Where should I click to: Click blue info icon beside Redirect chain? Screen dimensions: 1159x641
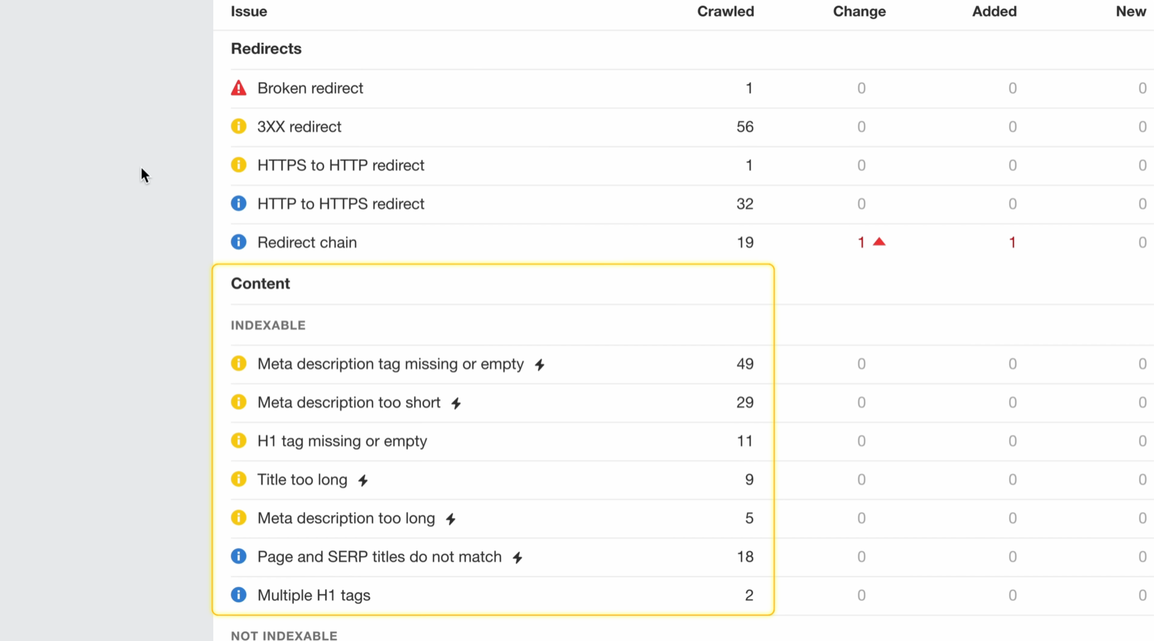(238, 242)
